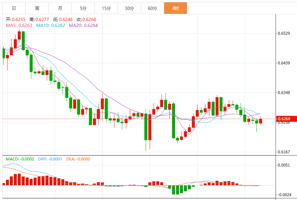Click the 收:0.6268 close price readout
The width and height of the screenshot is (297, 200).
point(86,19)
